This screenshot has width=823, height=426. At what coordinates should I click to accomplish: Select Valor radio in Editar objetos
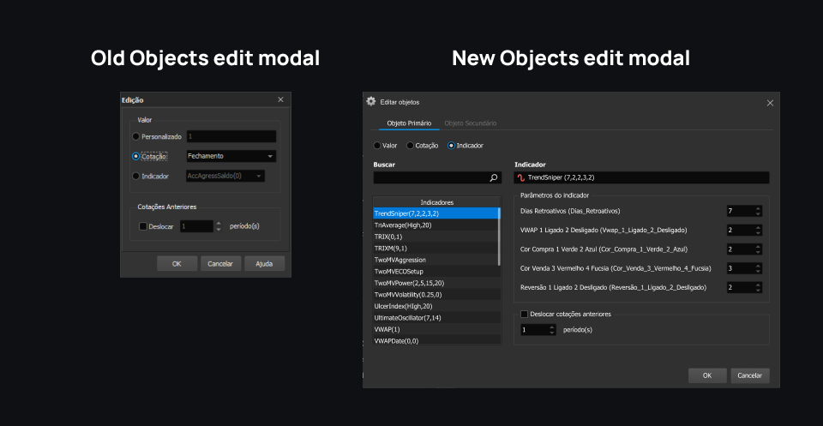377,146
